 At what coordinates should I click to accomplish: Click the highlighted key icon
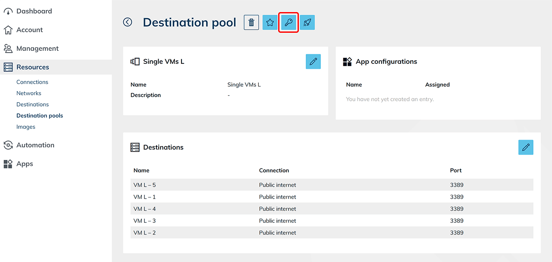coord(289,22)
